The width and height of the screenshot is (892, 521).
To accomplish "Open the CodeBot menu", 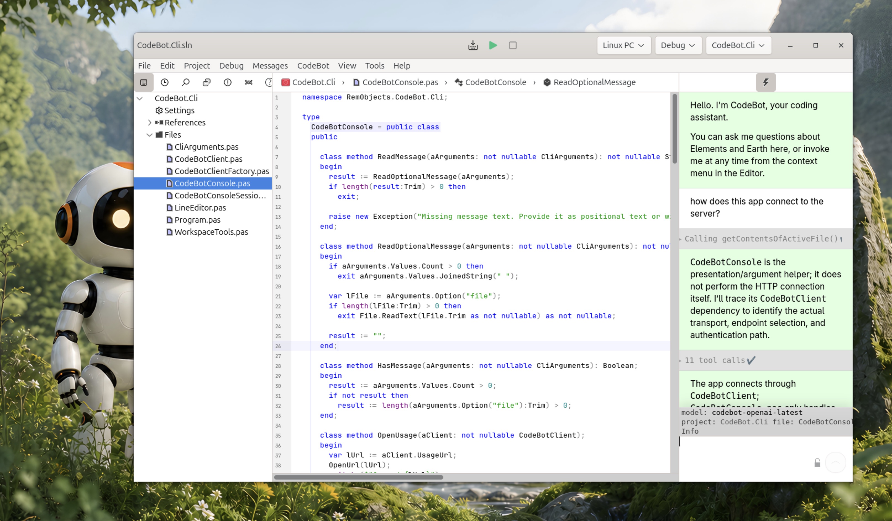I will click(x=313, y=65).
